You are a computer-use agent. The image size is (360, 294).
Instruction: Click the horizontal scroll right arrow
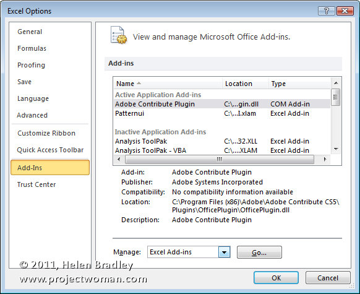point(325,159)
